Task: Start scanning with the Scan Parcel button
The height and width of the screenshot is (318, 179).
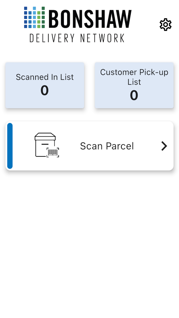Action: click(x=89, y=146)
